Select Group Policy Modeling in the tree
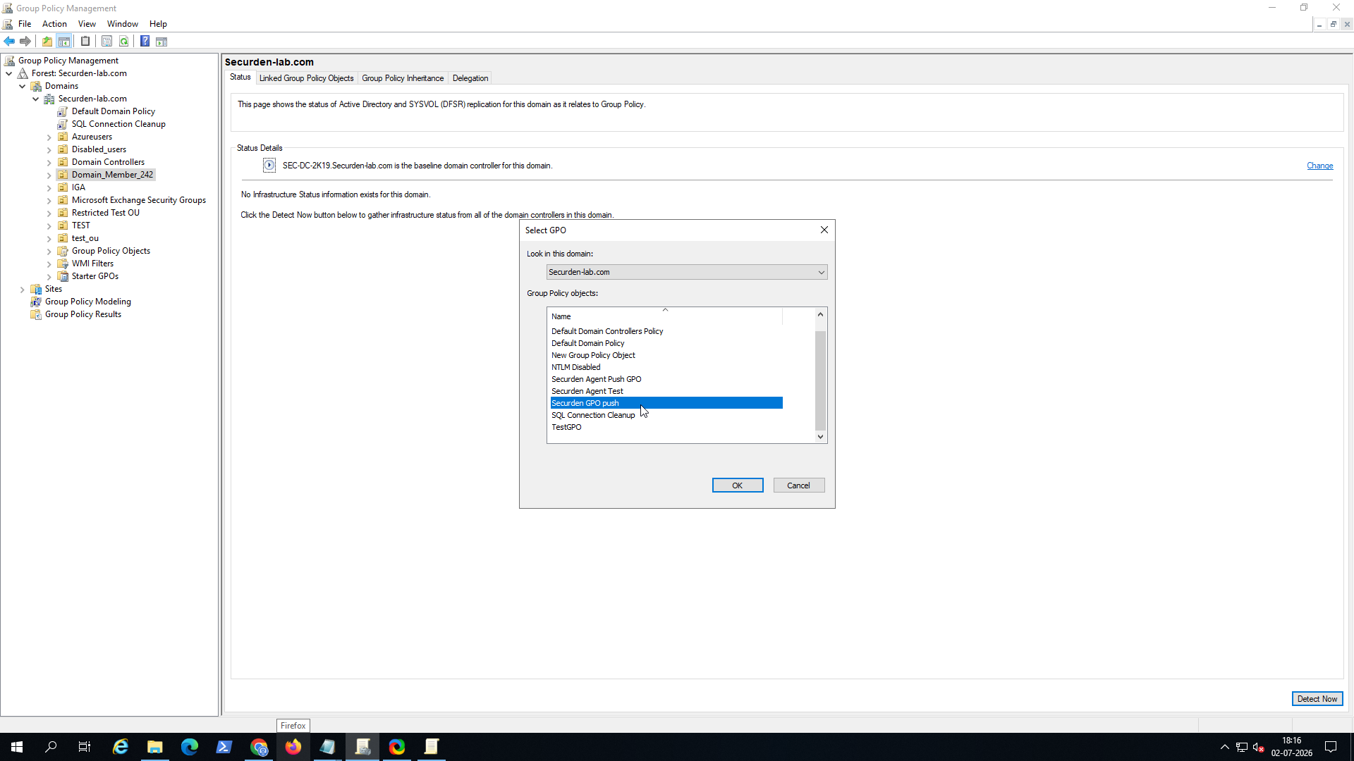Image resolution: width=1354 pixels, height=761 pixels. tap(88, 302)
